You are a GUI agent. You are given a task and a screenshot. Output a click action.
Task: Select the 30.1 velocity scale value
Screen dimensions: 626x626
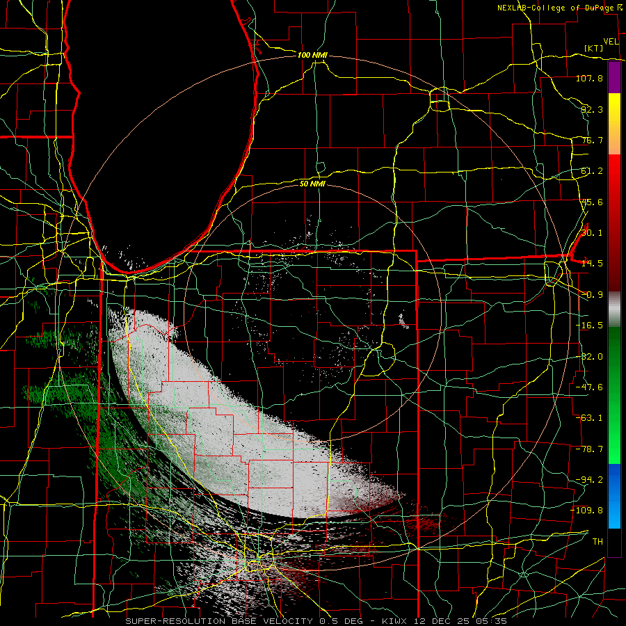coord(592,233)
